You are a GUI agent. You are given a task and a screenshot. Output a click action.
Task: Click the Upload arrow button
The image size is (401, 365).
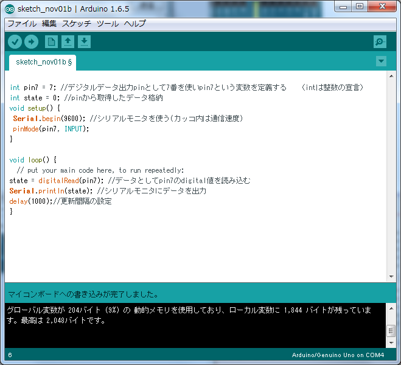(x=32, y=41)
